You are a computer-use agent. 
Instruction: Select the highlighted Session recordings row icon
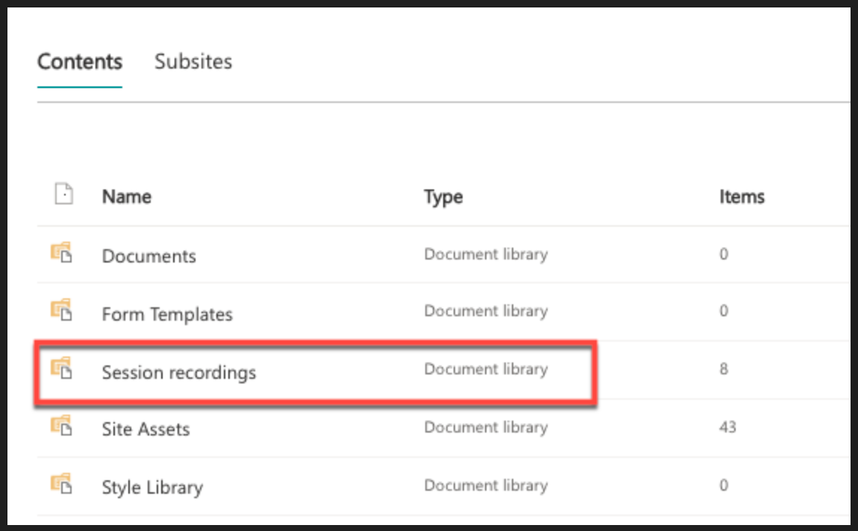[63, 369]
